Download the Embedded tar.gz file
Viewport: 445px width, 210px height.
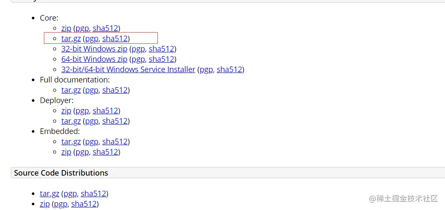tap(71, 142)
